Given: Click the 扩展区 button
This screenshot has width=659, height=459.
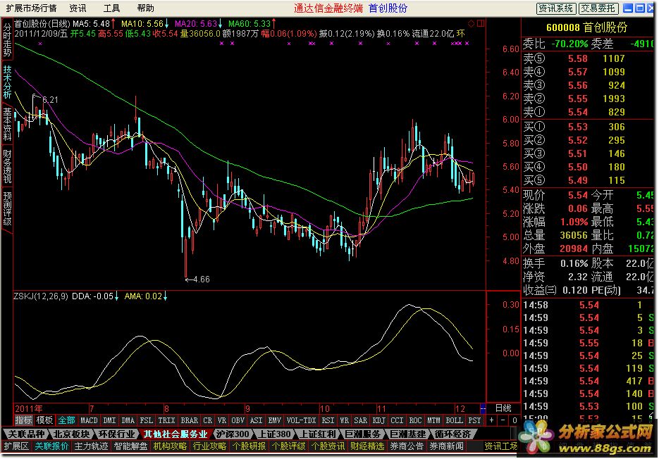Looking at the screenshot, I should click(16, 446).
